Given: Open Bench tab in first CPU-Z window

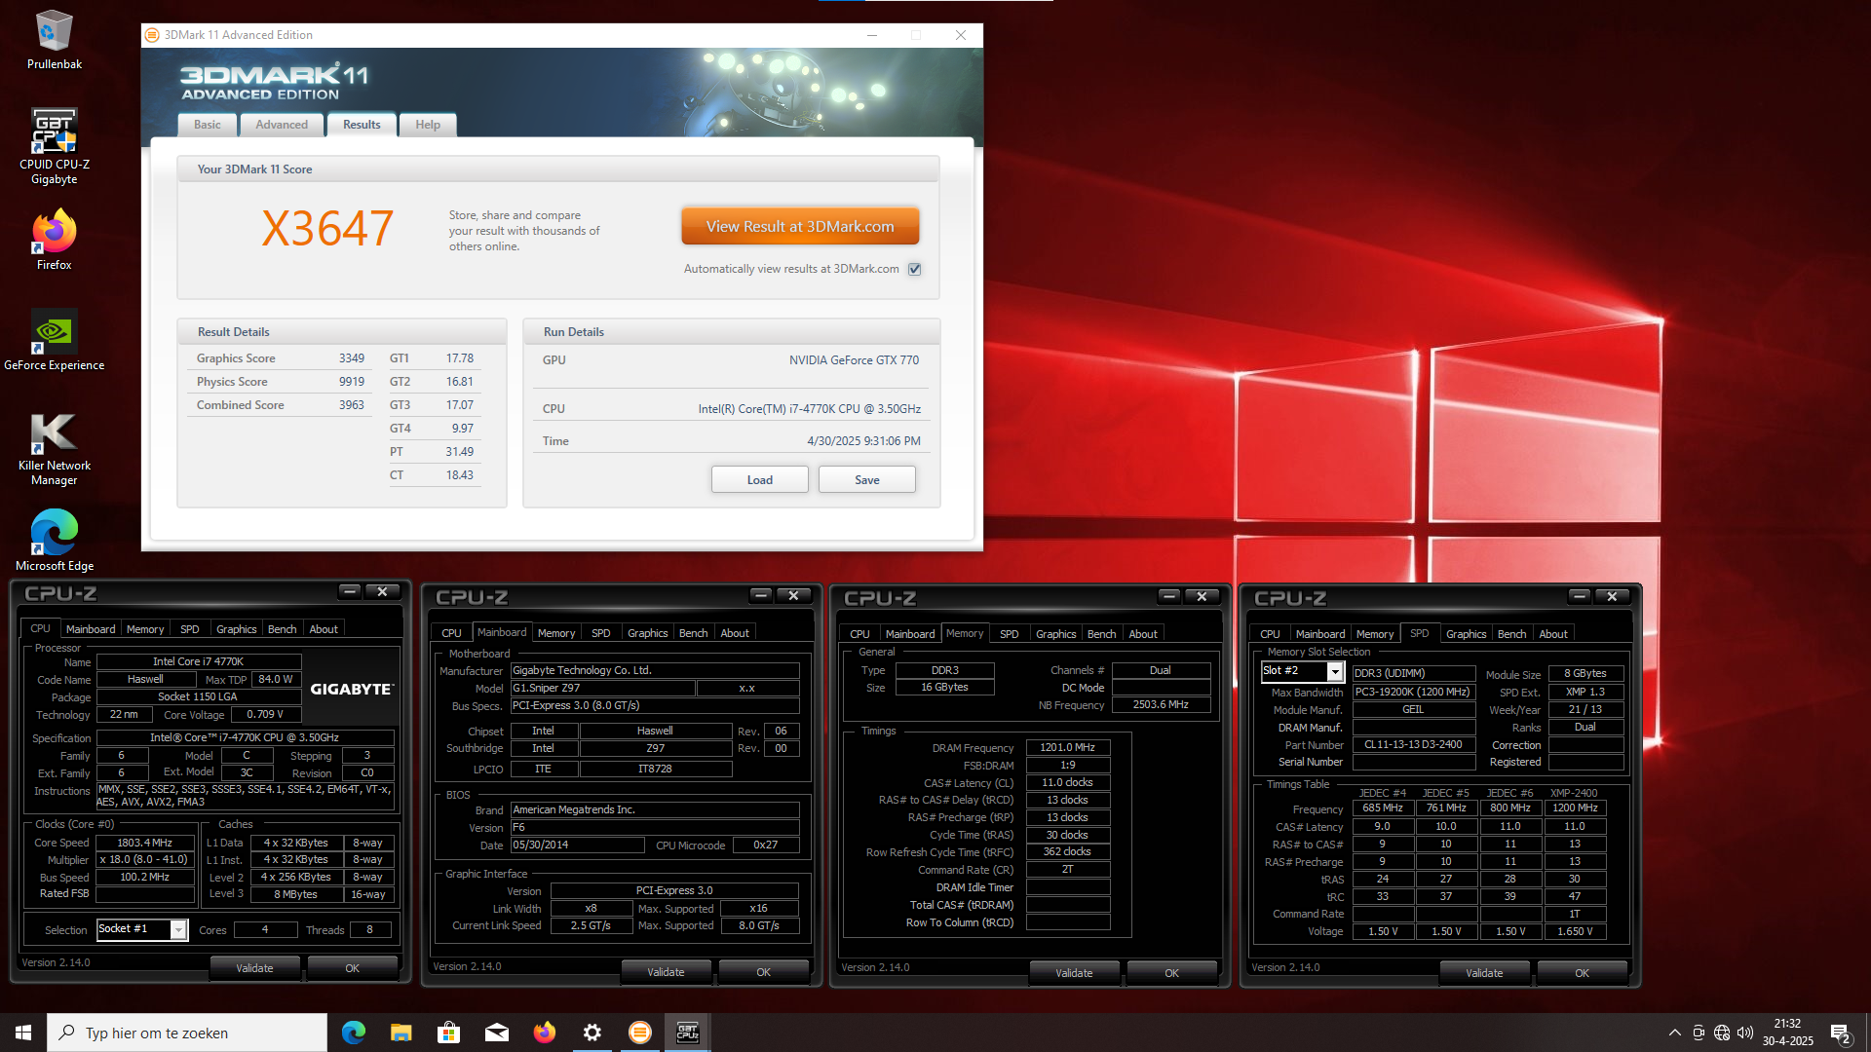Looking at the screenshot, I should (x=282, y=629).
